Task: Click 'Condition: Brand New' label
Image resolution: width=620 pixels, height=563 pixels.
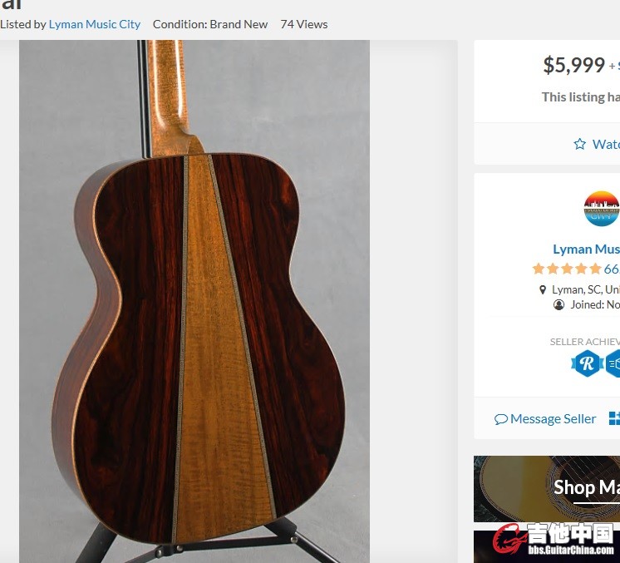Action: click(210, 24)
